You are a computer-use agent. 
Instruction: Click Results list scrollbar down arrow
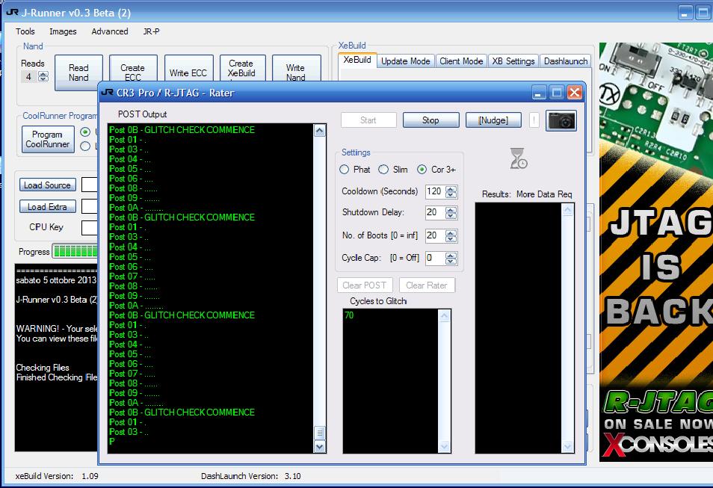(567, 447)
